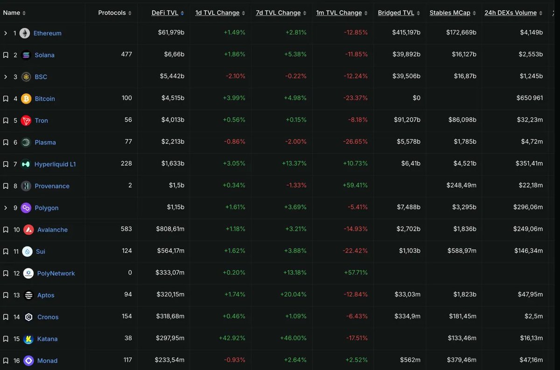Viewport: 560px width, 370px height.
Task: Open the PolyNetwork chain link
Action: point(56,274)
